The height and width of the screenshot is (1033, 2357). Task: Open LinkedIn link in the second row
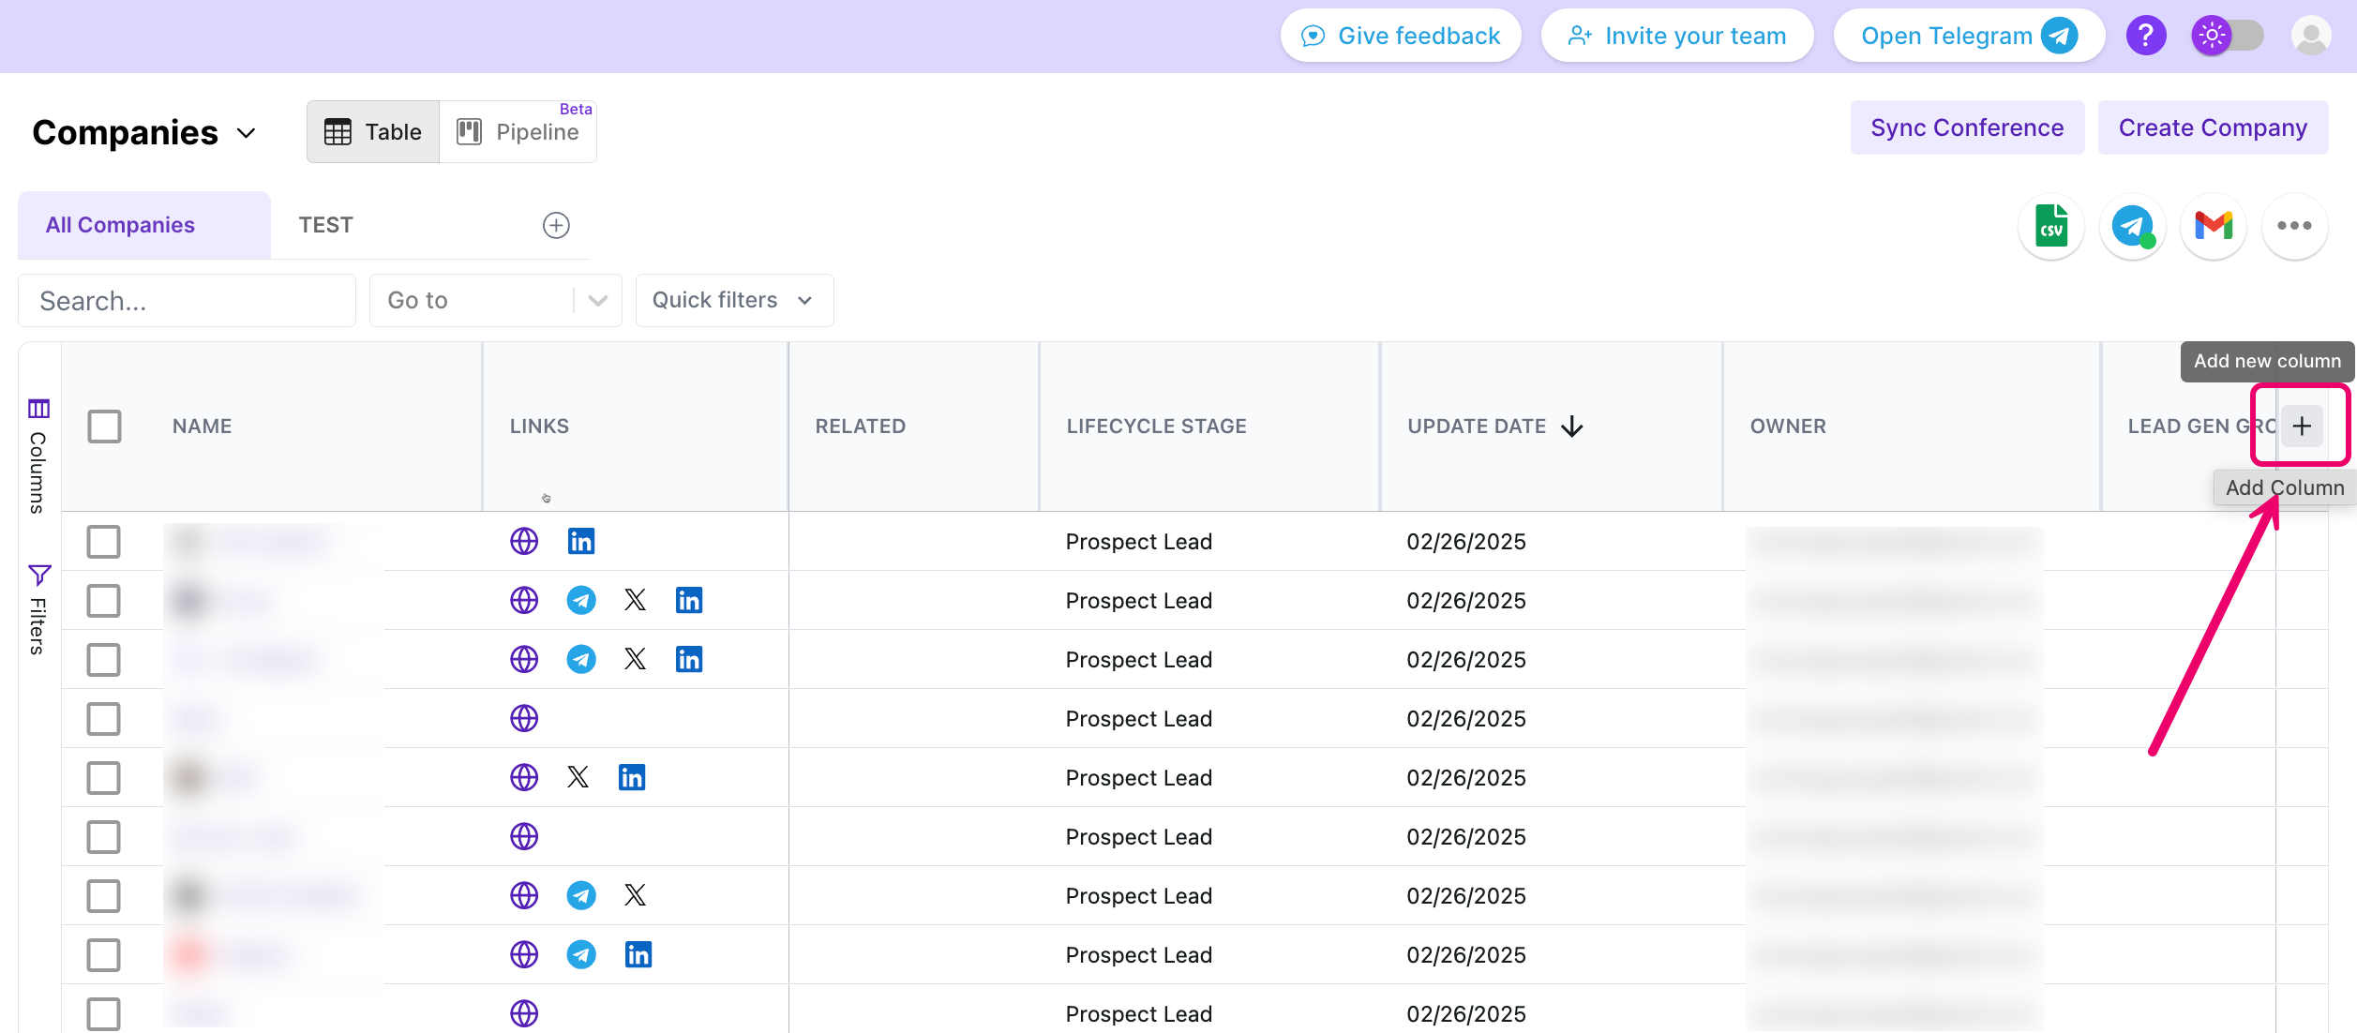pyautogui.click(x=689, y=600)
